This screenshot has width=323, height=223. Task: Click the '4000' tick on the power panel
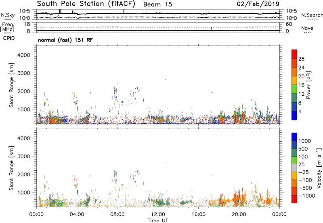tap(23, 55)
